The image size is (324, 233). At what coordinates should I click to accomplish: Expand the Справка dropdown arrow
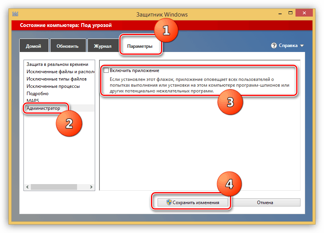[x=302, y=46]
